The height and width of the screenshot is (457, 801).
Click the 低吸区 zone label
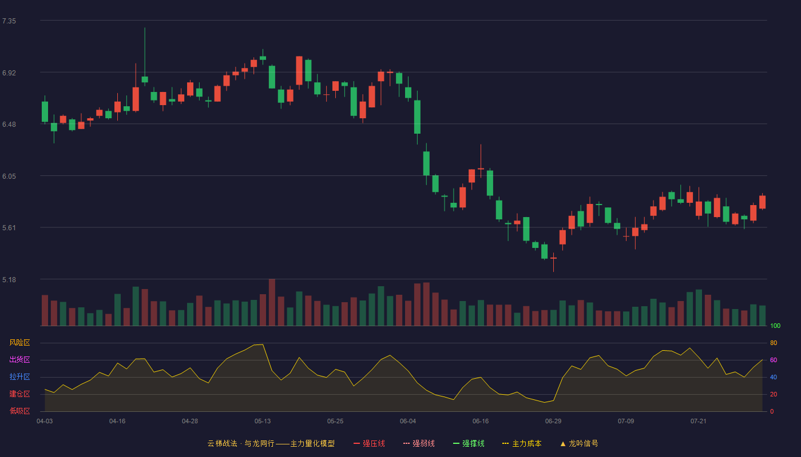click(19, 411)
